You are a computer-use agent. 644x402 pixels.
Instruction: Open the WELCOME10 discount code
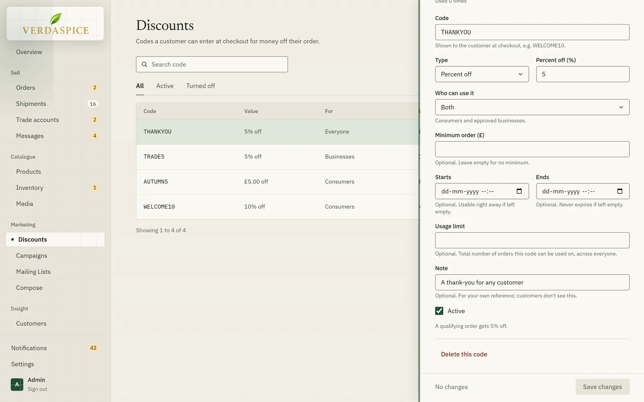pyautogui.click(x=278, y=207)
